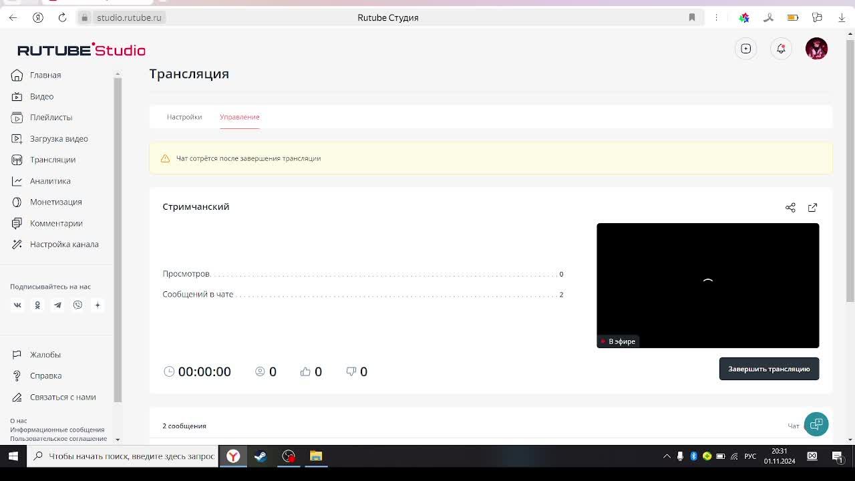Click the Viber social icon

click(77, 305)
